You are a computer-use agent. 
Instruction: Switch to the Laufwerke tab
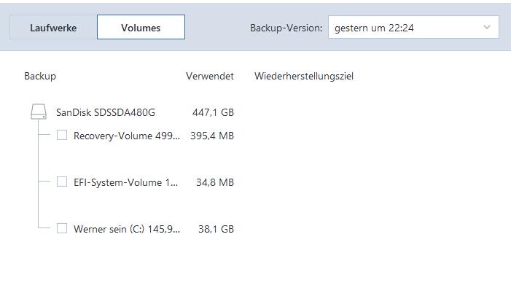click(x=53, y=28)
